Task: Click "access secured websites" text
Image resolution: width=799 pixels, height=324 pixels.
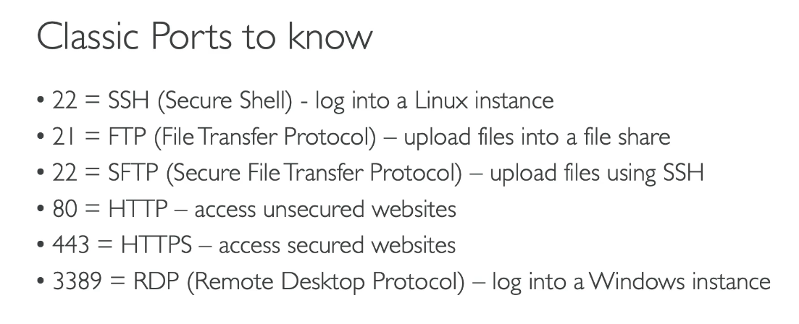Action: (x=337, y=245)
